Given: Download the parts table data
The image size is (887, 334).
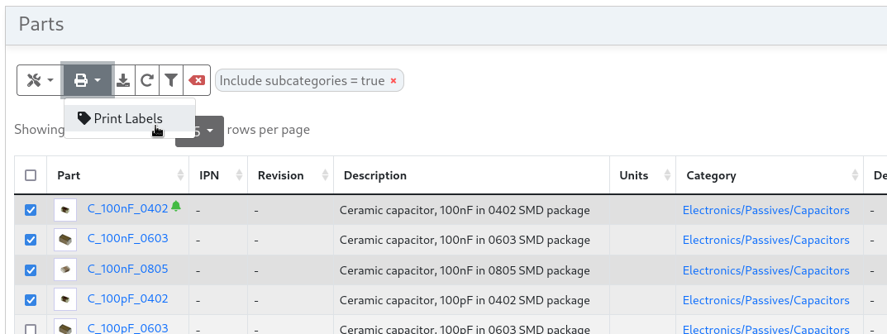Looking at the screenshot, I should click(x=123, y=80).
